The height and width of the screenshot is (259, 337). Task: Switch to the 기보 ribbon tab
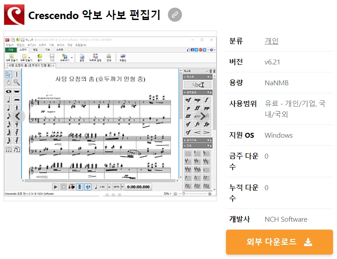pyautogui.click(x=48, y=50)
